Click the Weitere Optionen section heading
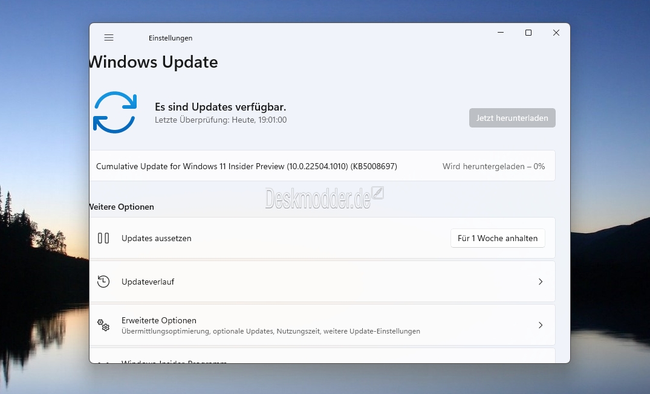 point(122,207)
